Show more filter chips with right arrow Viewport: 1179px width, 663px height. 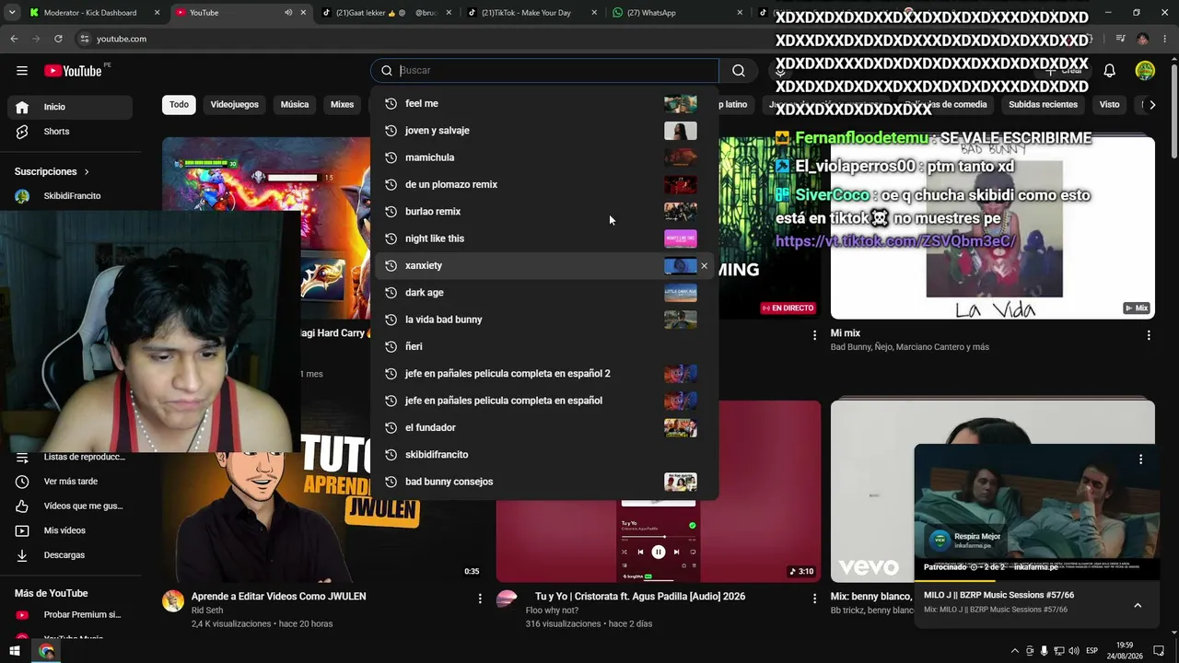[1151, 105]
